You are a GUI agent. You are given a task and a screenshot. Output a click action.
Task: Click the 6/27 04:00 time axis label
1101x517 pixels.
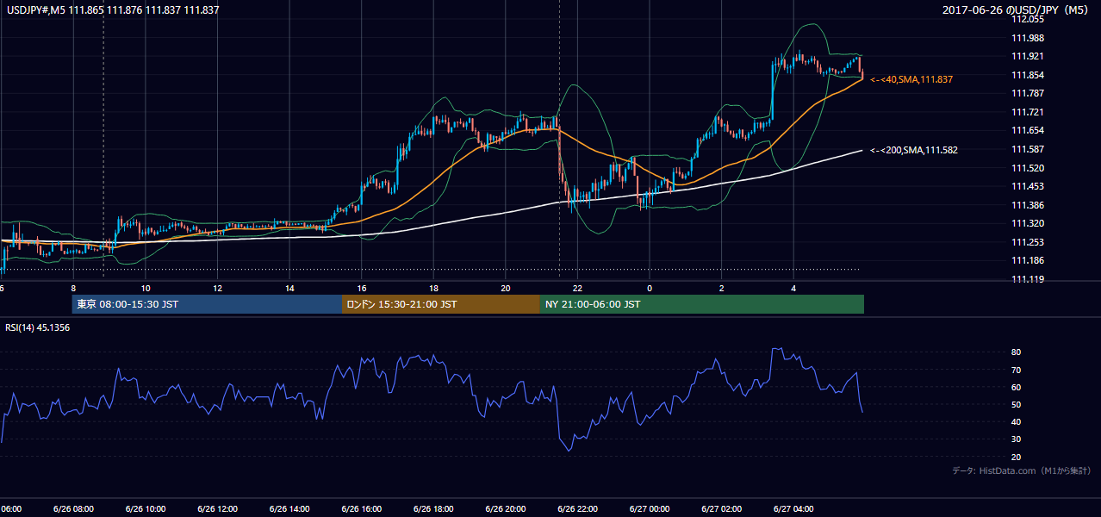(793, 509)
